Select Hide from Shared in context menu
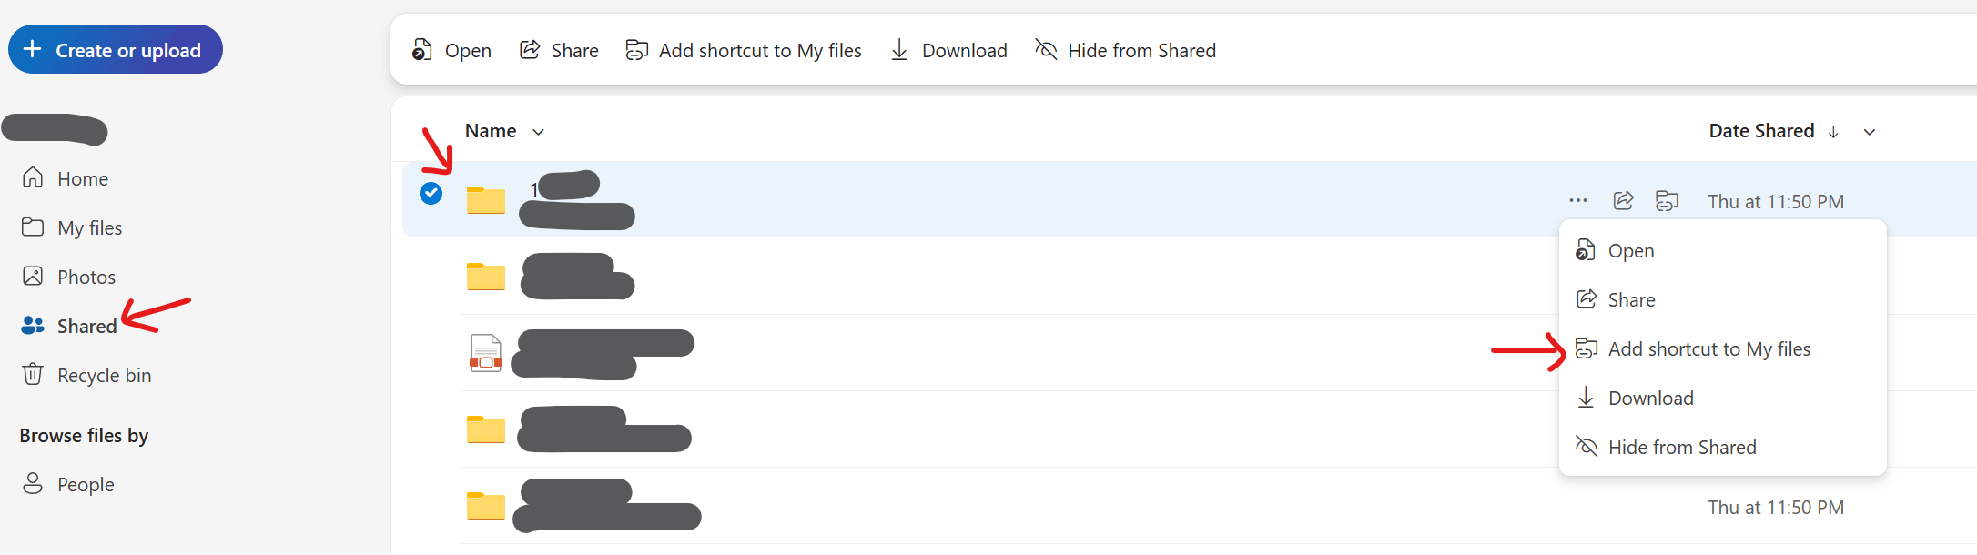The height and width of the screenshot is (555, 1977). 1681,448
